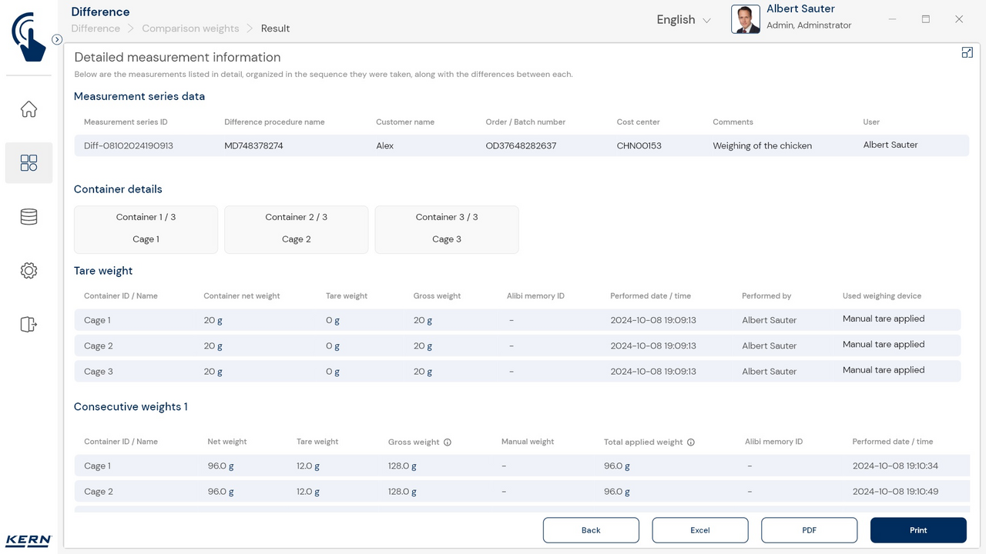Open the database sidebar icon
The width and height of the screenshot is (986, 554).
29,217
